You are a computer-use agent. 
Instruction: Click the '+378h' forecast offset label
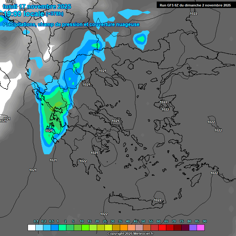coord(56,14)
